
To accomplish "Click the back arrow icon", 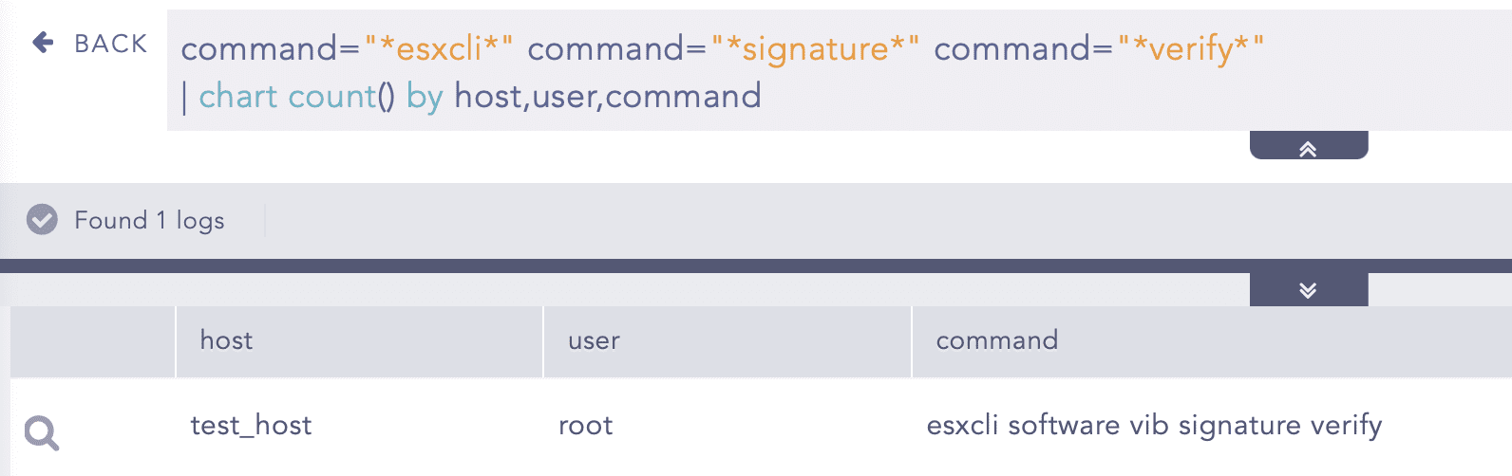I will click(43, 43).
